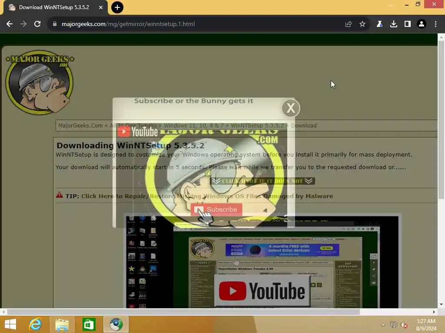This screenshot has width=445, height=333.
Task: Open All In One Tweaks breadcrumb link
Action: 133,125
